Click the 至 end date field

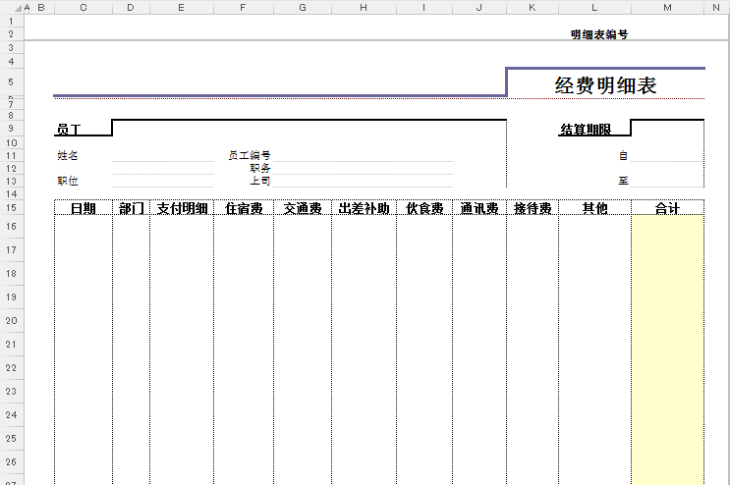click(667, 181)
